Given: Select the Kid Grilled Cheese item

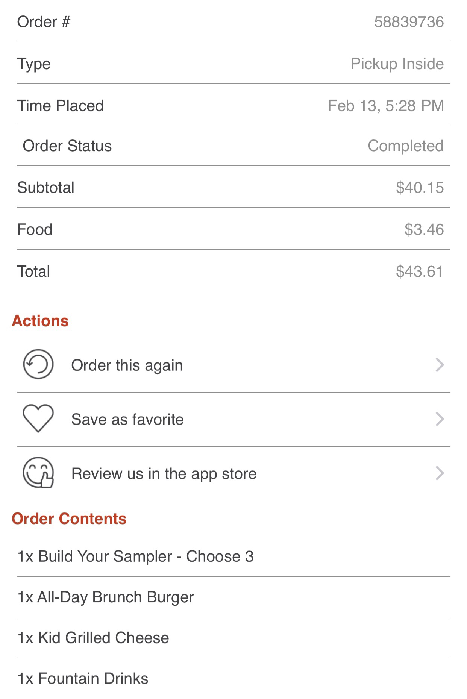Looking at the screenshot, I should coord(93,638).
